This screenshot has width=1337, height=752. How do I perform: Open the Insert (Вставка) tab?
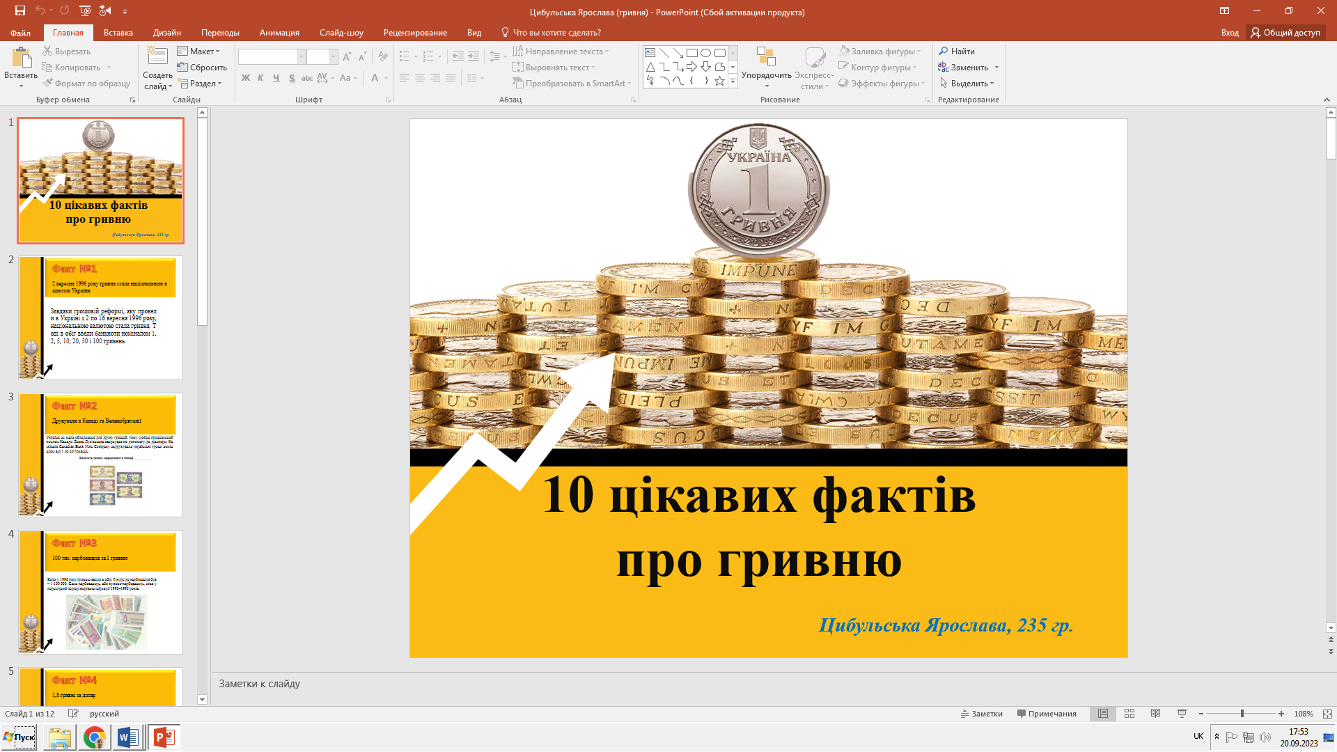click(x=118, y=33)
